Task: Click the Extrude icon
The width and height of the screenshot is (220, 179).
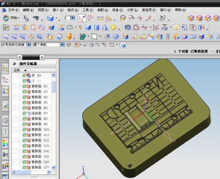Action: (16, 27)
